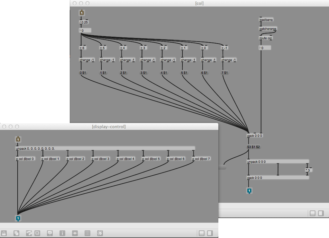Click triangle of number box under 'route col'
Screen dimensions: 329x238
tap(260, 48)
